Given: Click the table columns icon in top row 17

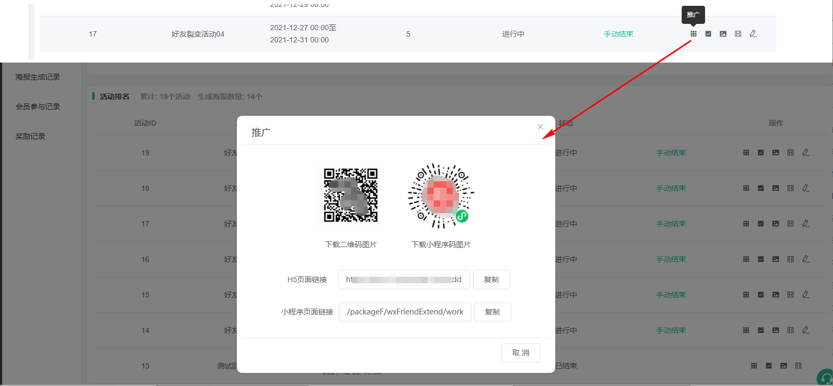Looking at the screenshot, I should click(x=738, y=34).
